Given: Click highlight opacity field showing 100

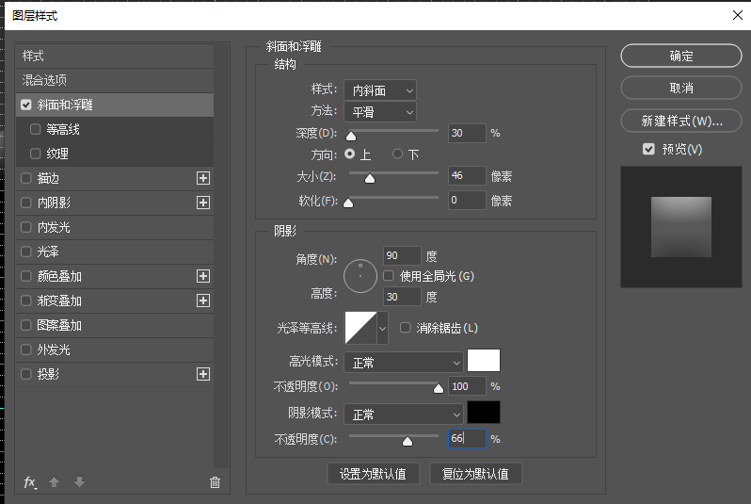Looking at the screenshot, I should (x=467, y=386).
